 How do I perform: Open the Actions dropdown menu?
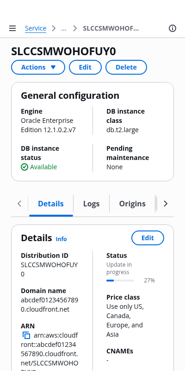point(38,67)
